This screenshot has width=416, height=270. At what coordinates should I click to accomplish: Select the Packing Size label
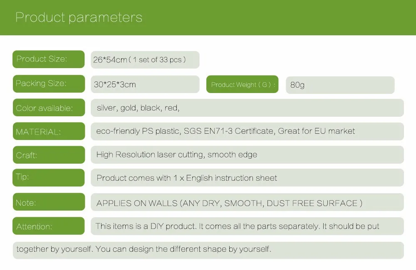(x=49, y=84)
